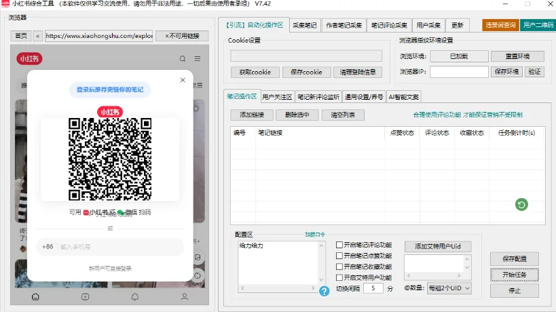Click 保存环境 button
556x312 pixels.
506,71
